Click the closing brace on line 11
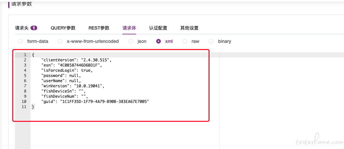The image size is (344, 149). click(x=33, y=107)
